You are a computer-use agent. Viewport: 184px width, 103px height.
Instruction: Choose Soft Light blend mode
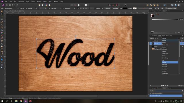coord(164,65)
